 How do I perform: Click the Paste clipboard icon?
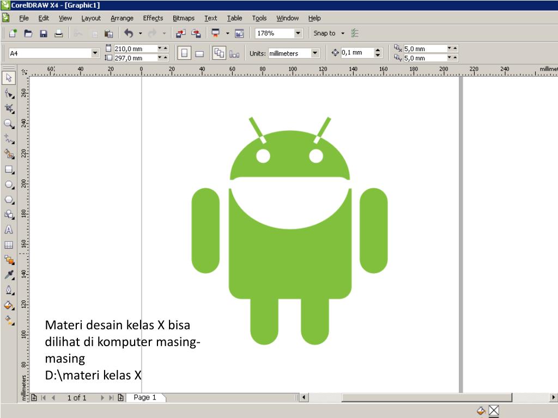[x=108, y=33]
